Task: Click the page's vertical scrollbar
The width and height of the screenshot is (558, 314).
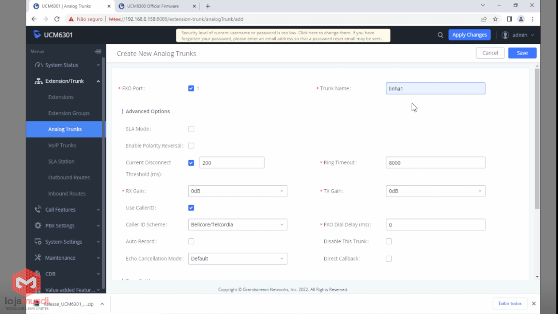Action: click(x=537, y=139)
